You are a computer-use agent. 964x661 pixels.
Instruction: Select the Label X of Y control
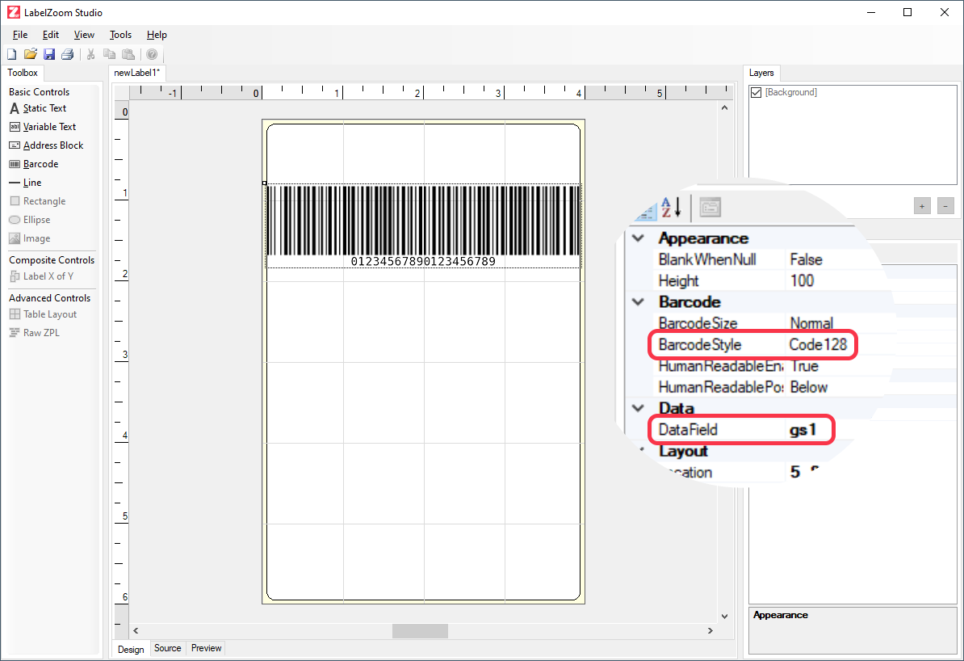tap(41, 276)
